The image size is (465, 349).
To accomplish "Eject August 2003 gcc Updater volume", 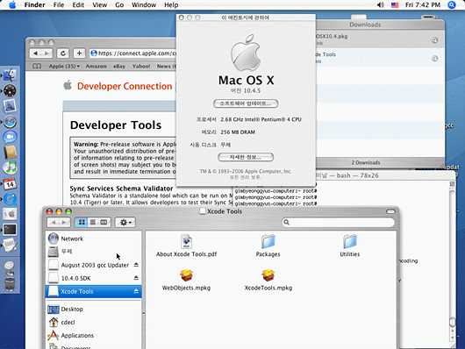I will (136, 265).
